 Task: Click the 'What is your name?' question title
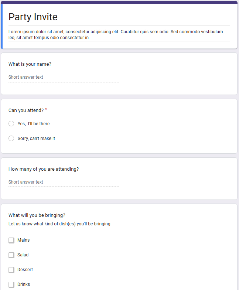30,64
